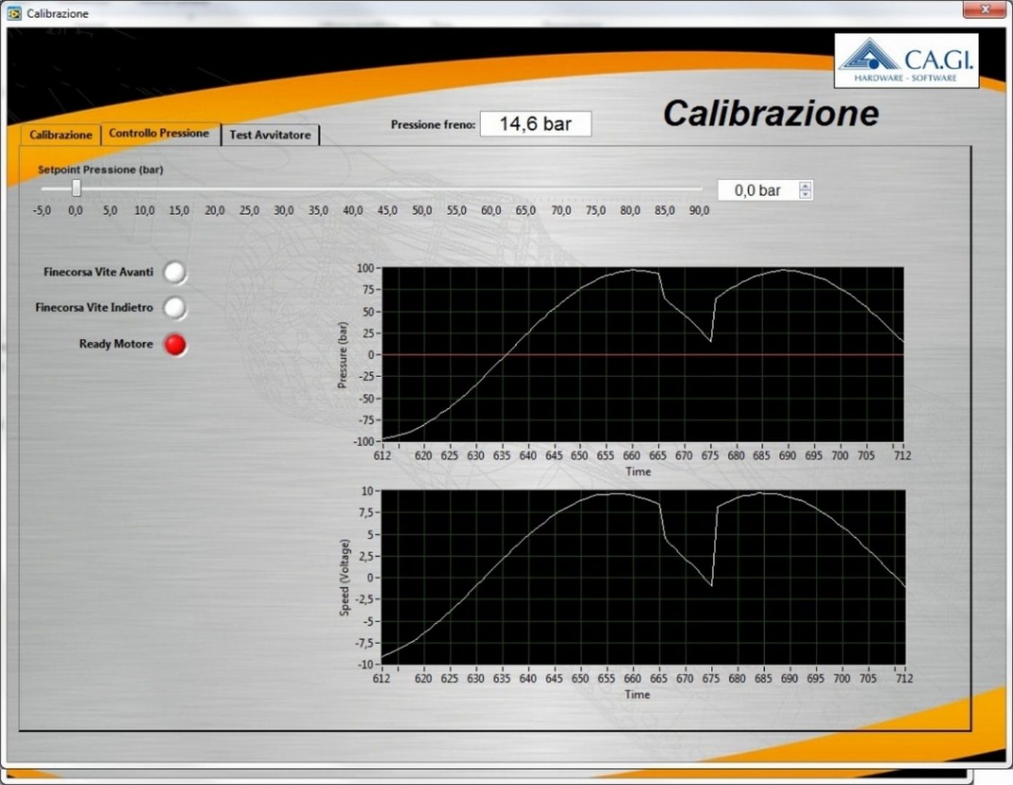Click the Finecorsa Vite Indietro LED indicator

click(x=175, y=308)
